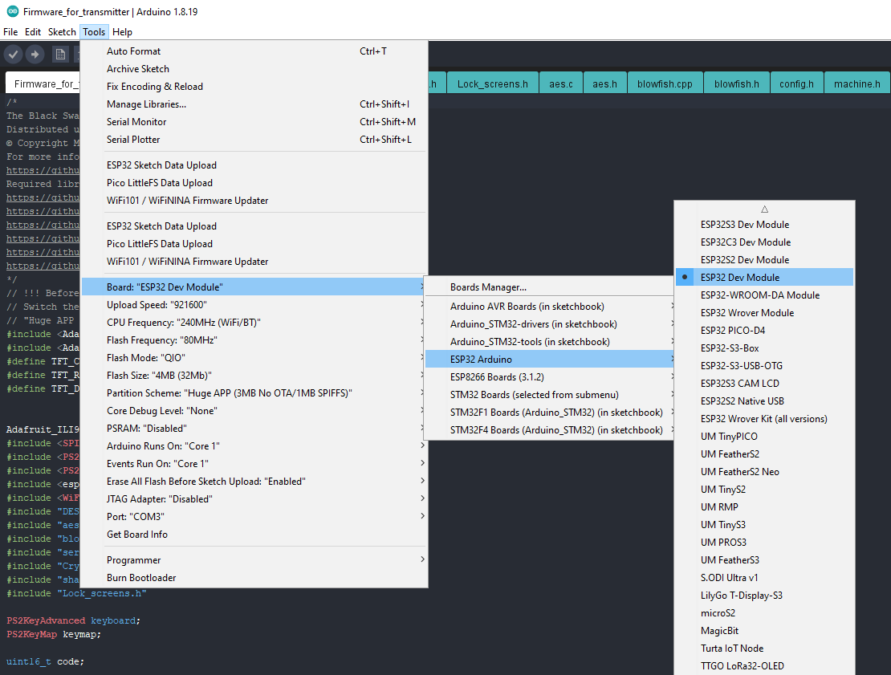Open ESP8266 Boards (3.1.2) submenu
This screenshot has width=891, height=675.
pyautogui.click(x=550, y=376)
